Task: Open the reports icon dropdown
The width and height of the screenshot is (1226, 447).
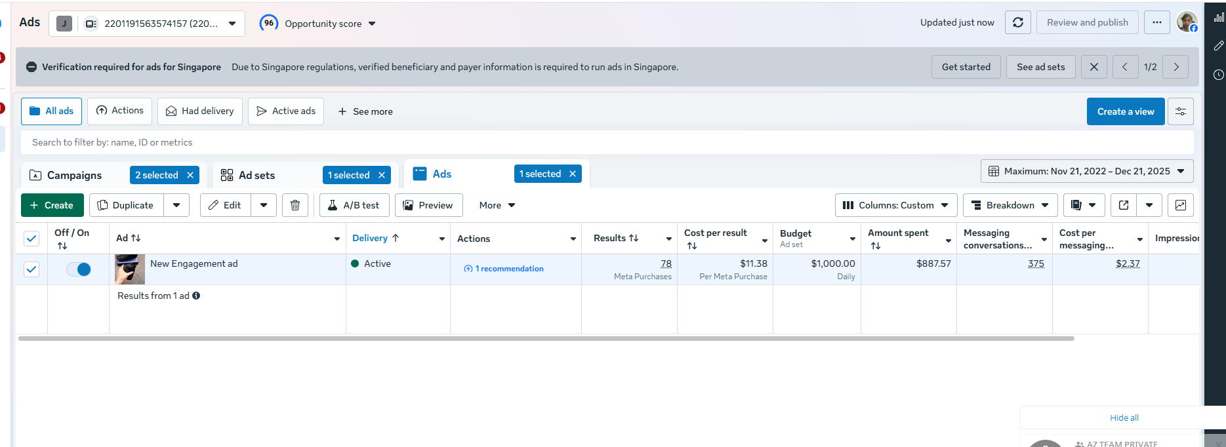Action: (x=1084, y=205)
